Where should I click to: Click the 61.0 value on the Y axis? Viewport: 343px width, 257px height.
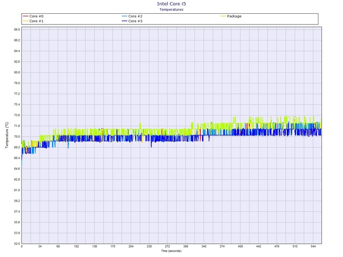coord(17,190)
